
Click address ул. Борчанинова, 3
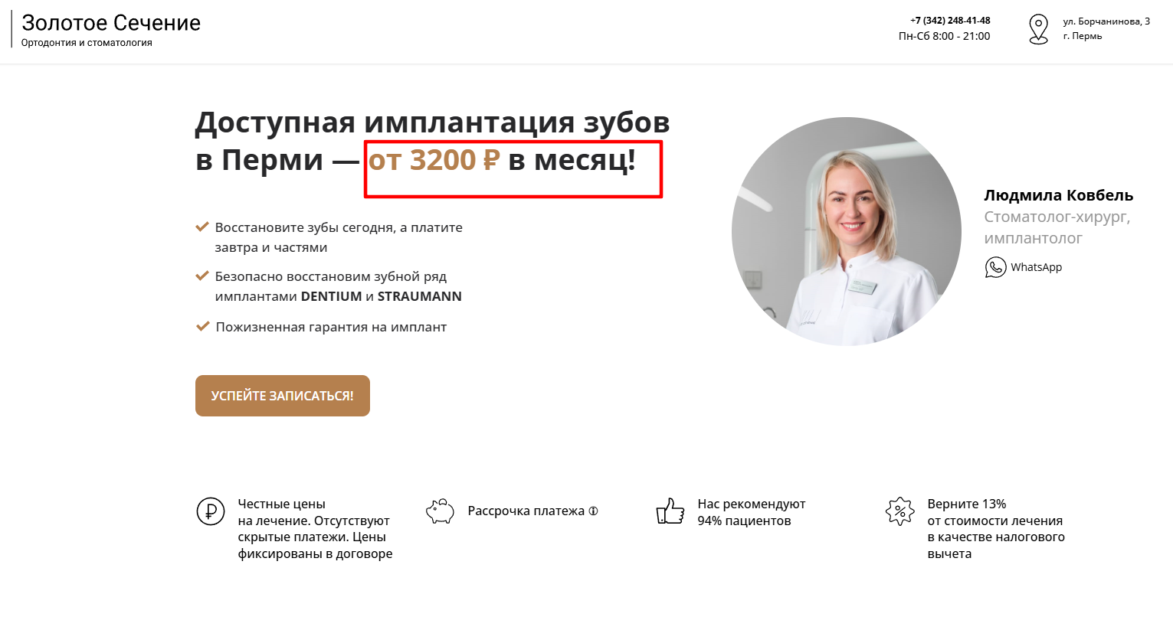click(1106, 21)
